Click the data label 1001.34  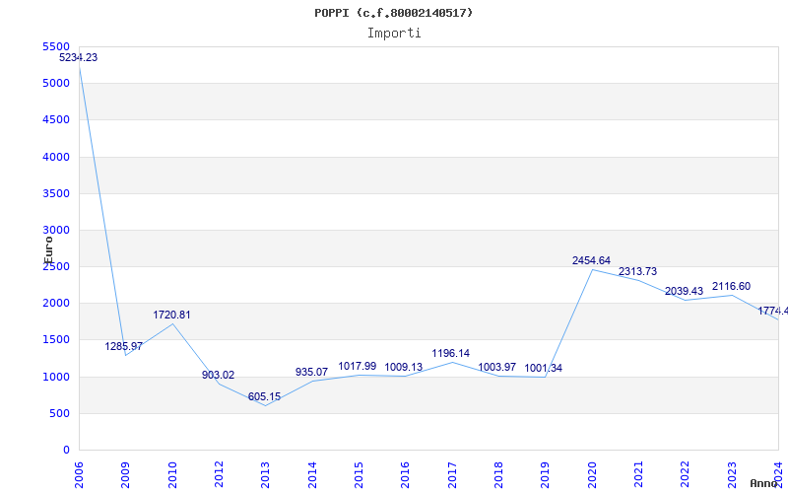pos(544,368)
